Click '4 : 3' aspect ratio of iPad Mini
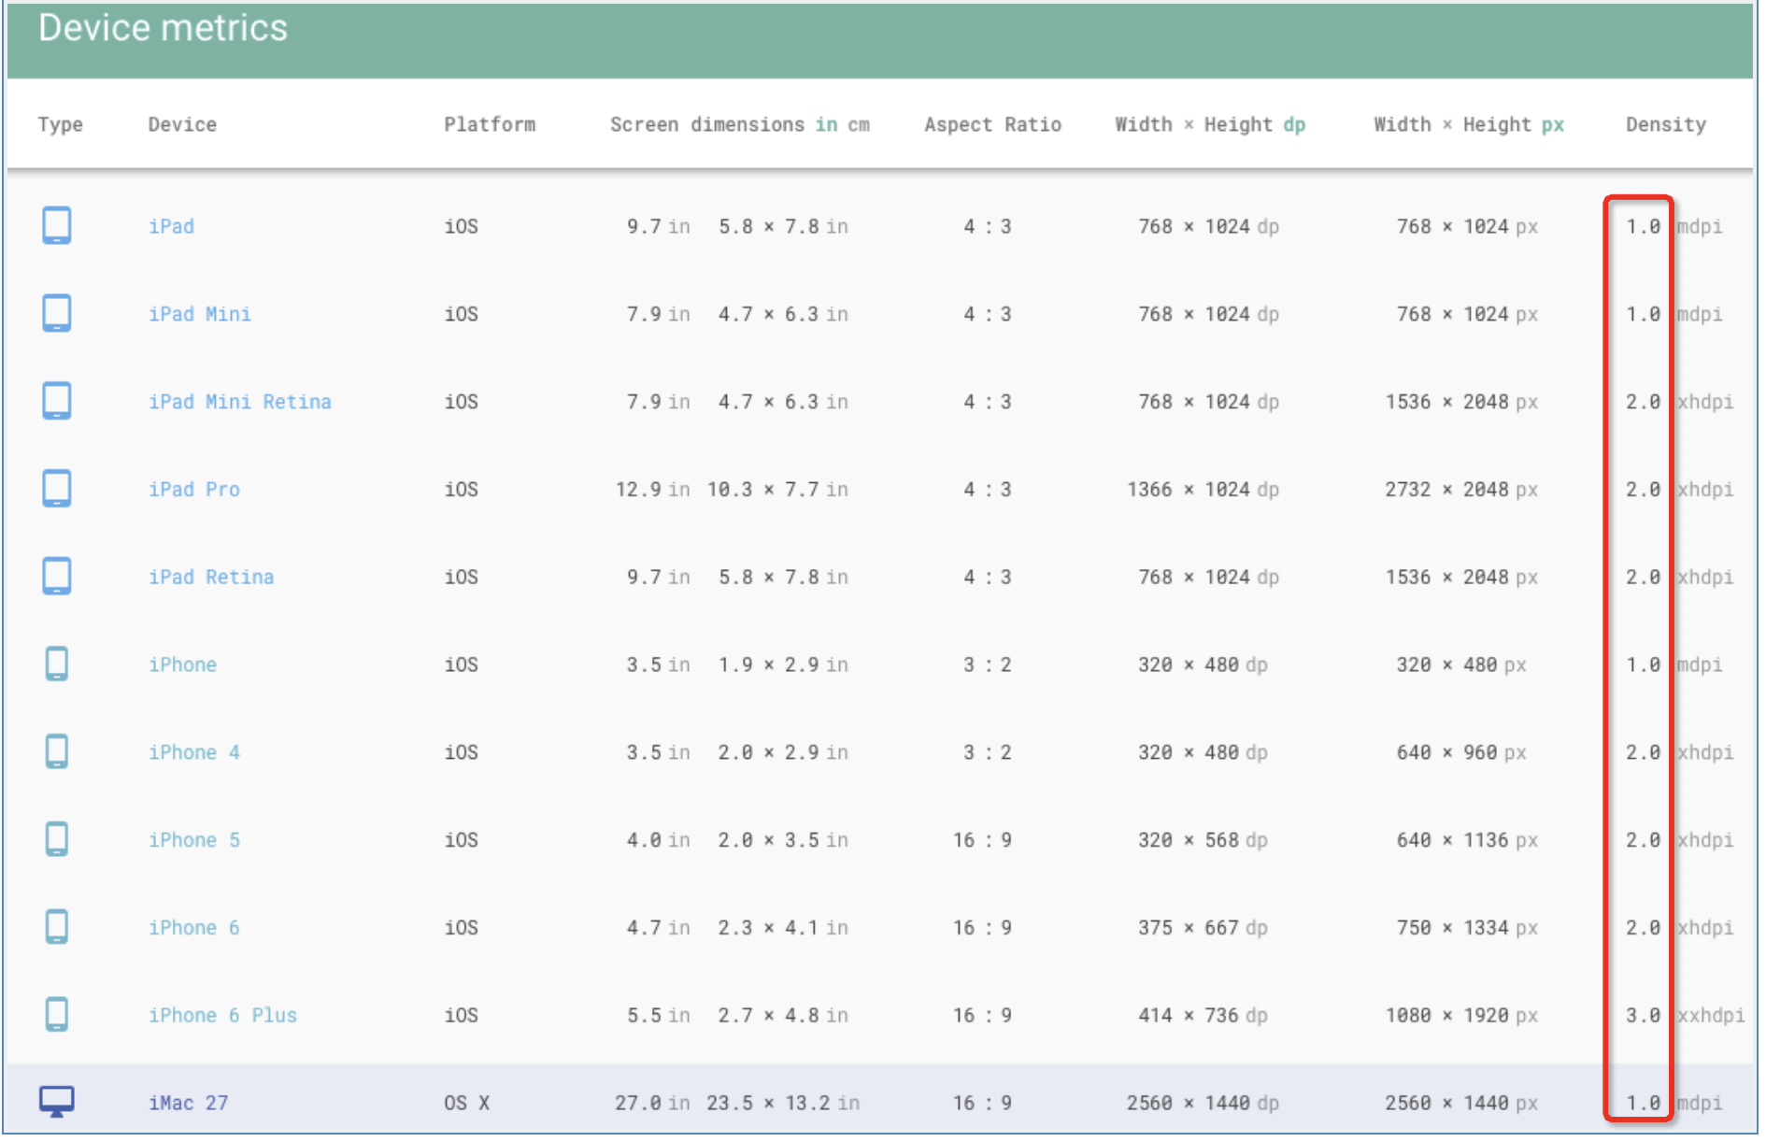Viewport: 1766px width, 1142px height. tap(988, 314)
